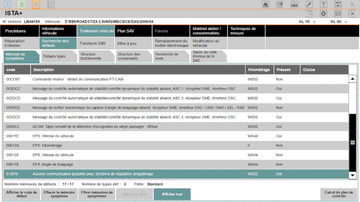Select Réparation/Entretien submenu

click(19, 43)
